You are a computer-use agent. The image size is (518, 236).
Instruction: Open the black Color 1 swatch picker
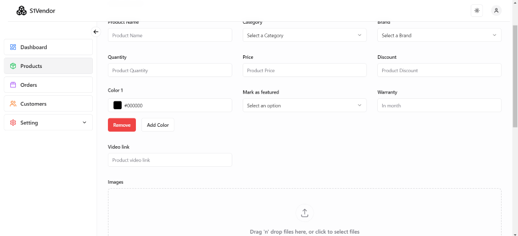(118, 106)
